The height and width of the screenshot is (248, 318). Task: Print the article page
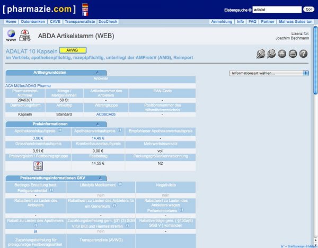[293, 54]
